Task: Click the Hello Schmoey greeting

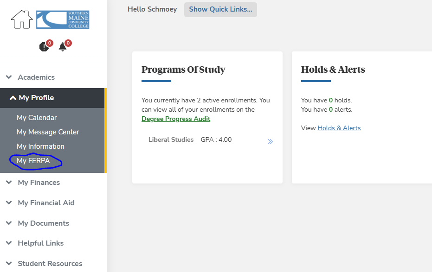Action: coord(152,9)
